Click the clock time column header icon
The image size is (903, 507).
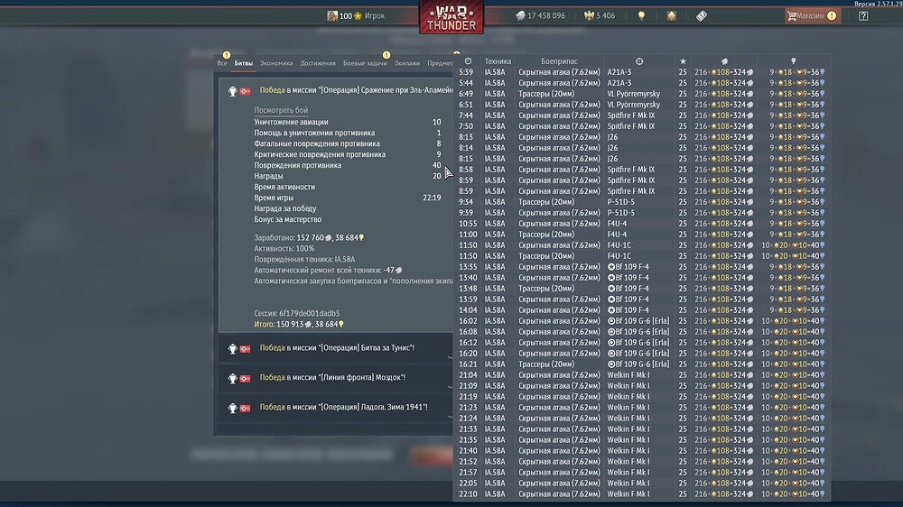tap(468, 61)
